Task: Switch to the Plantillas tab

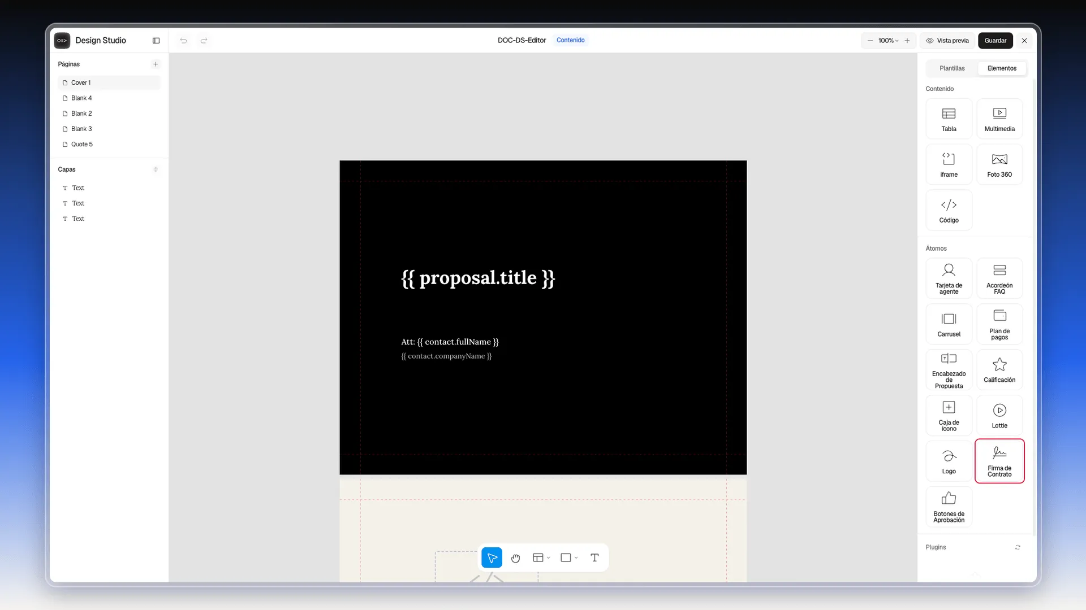Action: pos(952,68)
